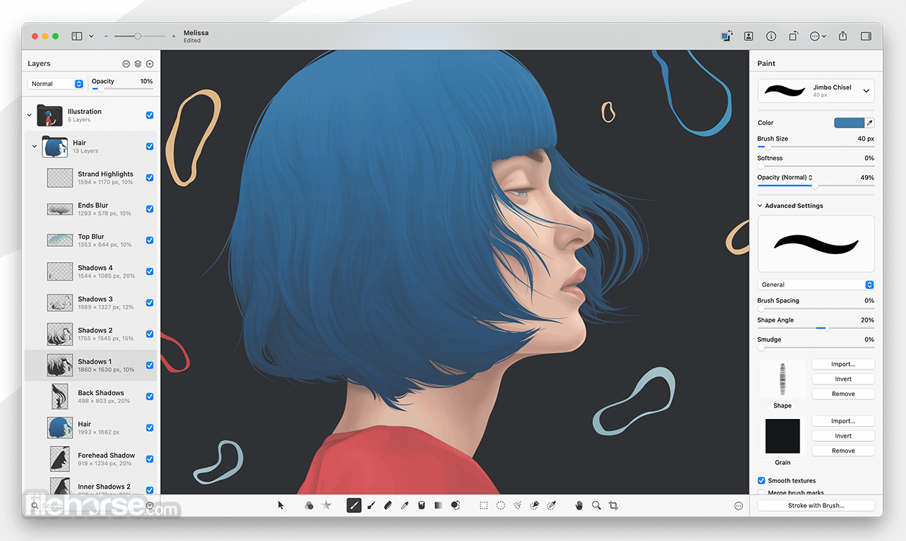
Task: Hide the Strand Highlights layer
Action: point(149,177)
